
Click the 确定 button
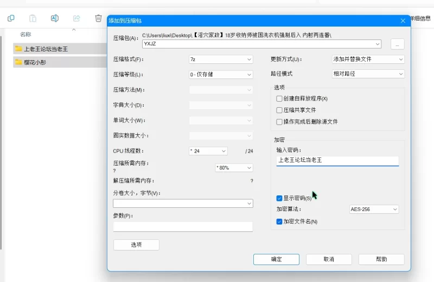(x=276, y=259)
